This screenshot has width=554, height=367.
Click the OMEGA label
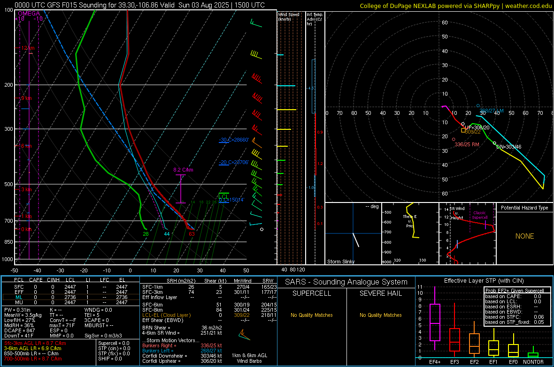[x=29, y=14]
